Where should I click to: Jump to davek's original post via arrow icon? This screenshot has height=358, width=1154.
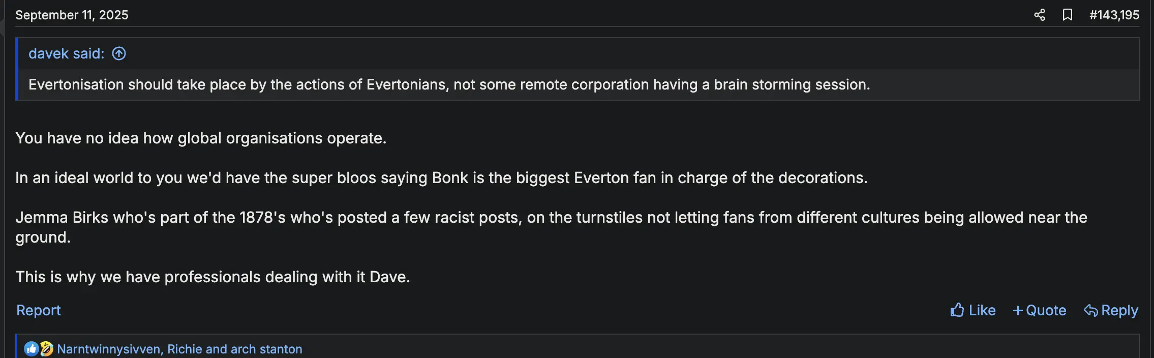click(119, 53)
